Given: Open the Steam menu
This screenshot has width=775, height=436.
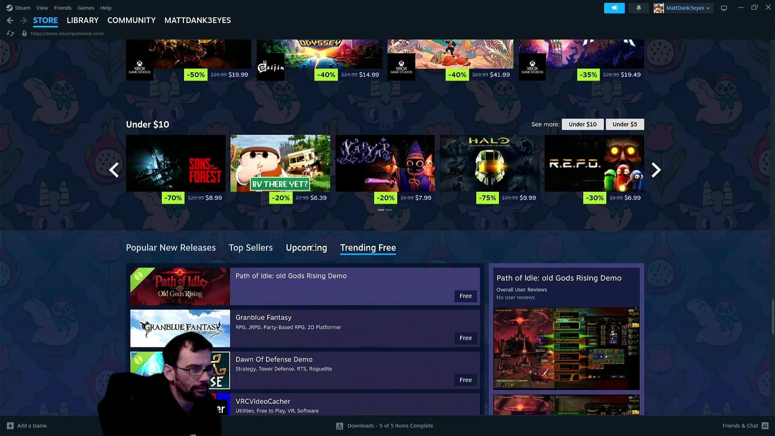Looking at the screenshot, I should pyautogui.click(x=22, y=8).
